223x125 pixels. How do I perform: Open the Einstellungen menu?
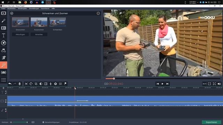coord(34,8)
